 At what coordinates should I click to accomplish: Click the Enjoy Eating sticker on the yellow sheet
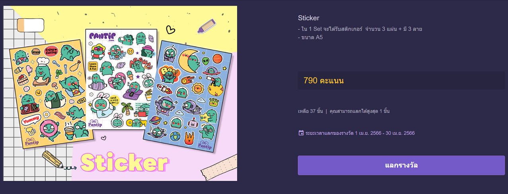[x=51, y=51]
